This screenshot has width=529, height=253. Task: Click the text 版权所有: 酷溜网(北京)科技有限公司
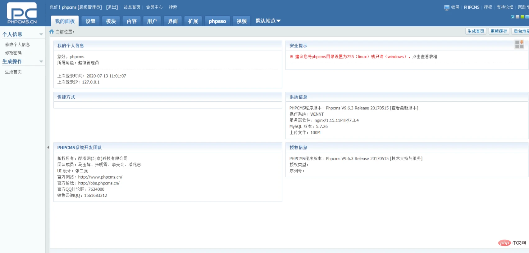click(x=92, y=158)
